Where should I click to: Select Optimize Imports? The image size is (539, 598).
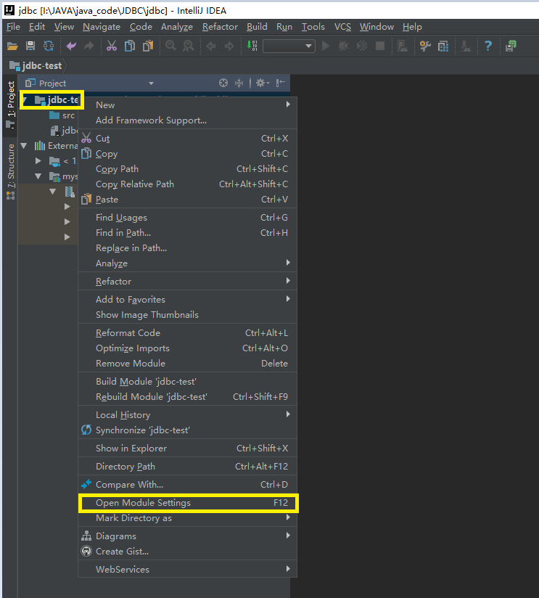187,348
